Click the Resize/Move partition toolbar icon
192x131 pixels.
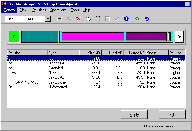(x=59, y=19)
